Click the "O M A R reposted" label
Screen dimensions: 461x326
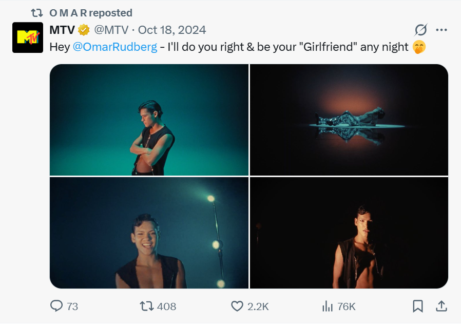[91, 13]
